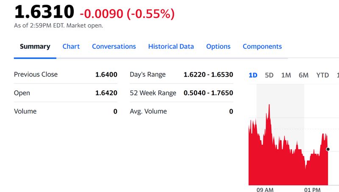Click the large 1.6310 price quote

tap(44, 12)
